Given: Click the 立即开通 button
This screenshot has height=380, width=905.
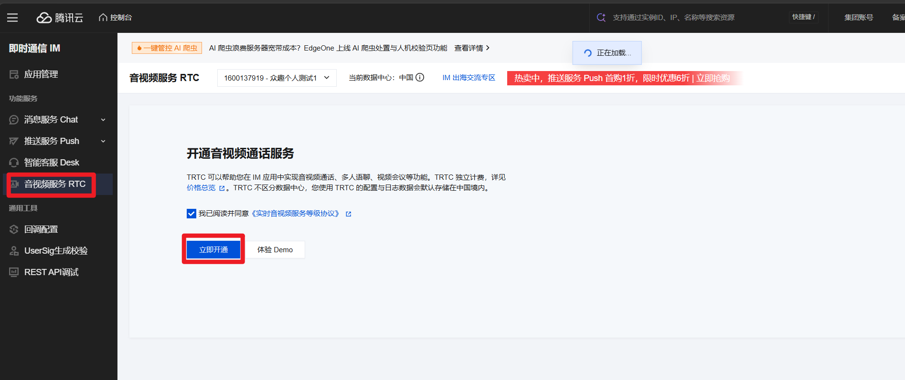Looking at the screenshot, I should tap(213, 249).
